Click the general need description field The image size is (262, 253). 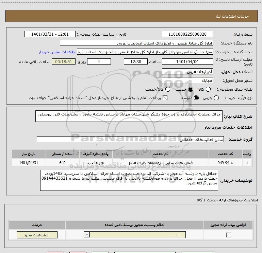(129, 116)
